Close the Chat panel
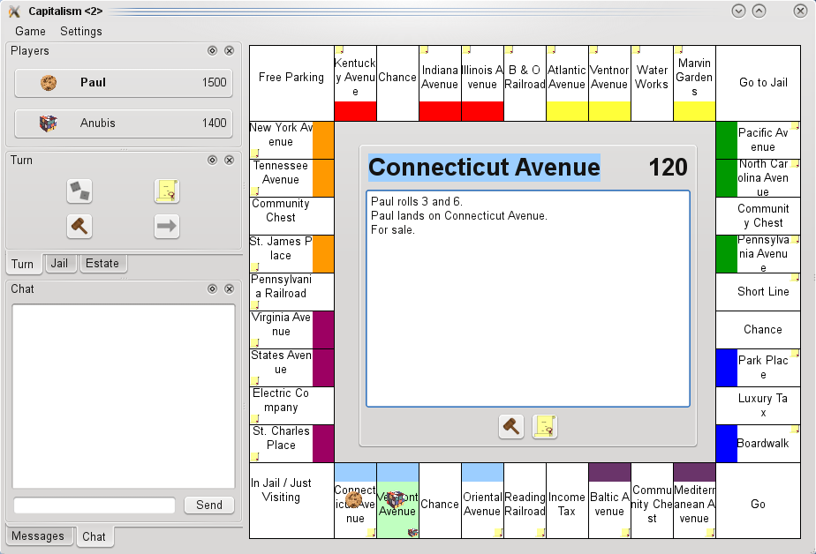This screenshot has height=554, width=816. 229,289
